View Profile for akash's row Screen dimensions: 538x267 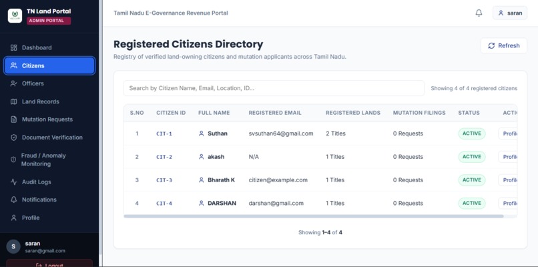508,157
